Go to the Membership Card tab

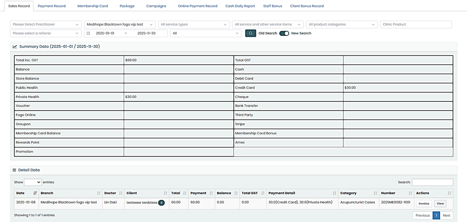coord(93,6)
